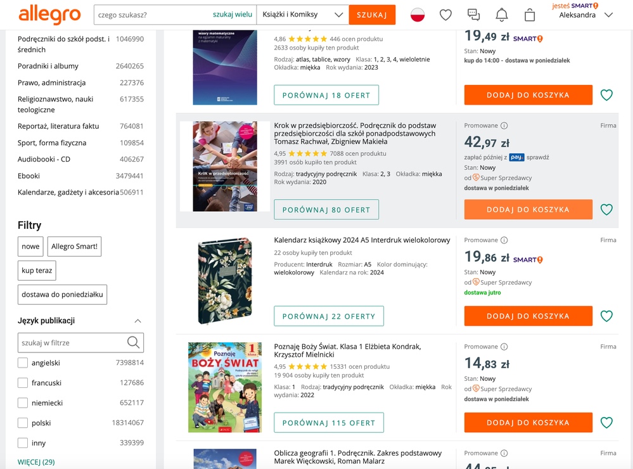Add Krok w przedsiębiorczość to cart
The width and height of the screenshot is (633, 469).
pyautogui.click(x=528, y=210)
